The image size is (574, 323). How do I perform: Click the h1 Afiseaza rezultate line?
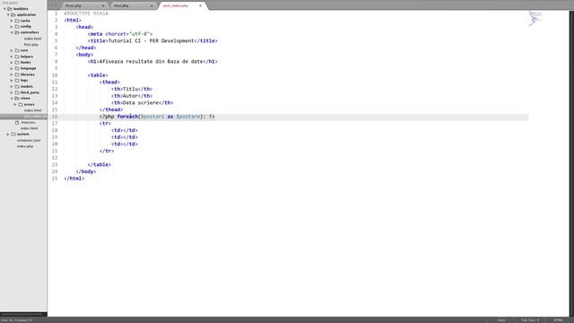pyautogui.click(x=152, y=62)
